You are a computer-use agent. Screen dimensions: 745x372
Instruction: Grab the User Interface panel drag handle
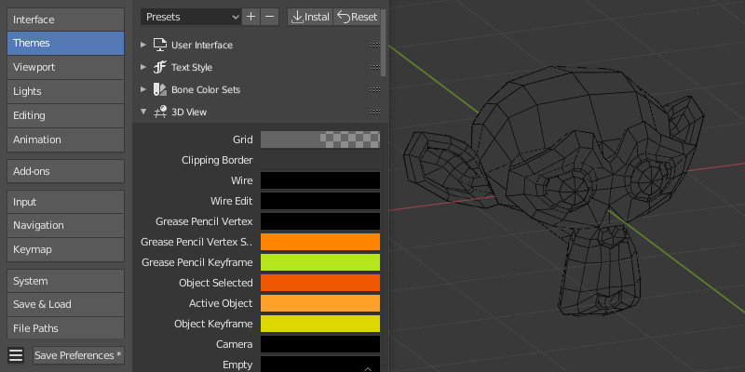375,45
